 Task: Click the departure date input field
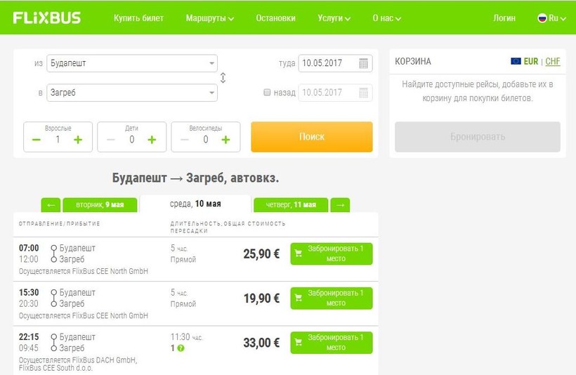tap(328, 63)
